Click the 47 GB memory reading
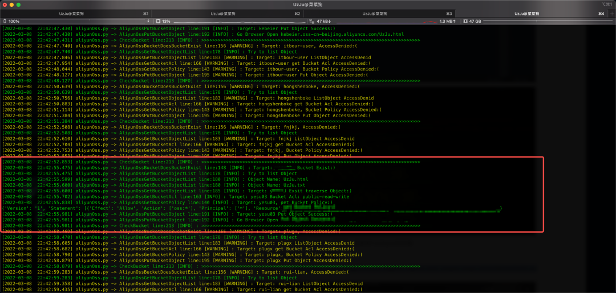This screenshot has height=293, width=616. click(475, 21)
